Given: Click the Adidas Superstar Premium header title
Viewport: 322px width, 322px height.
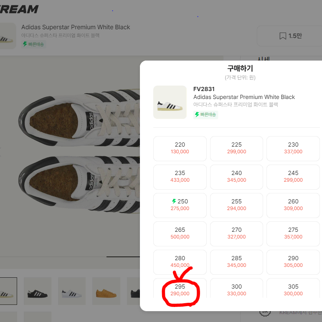Looking at the screenshot, I should coord(76,27).
